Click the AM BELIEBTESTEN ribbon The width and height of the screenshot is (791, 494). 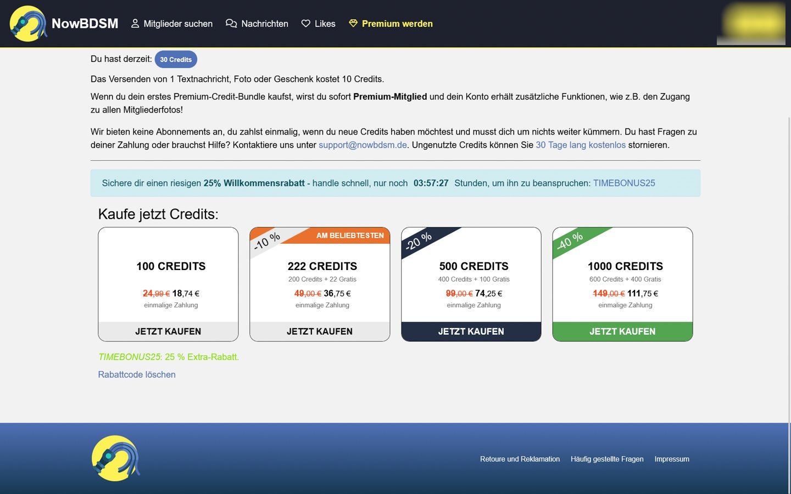click(x=350, y=235)
